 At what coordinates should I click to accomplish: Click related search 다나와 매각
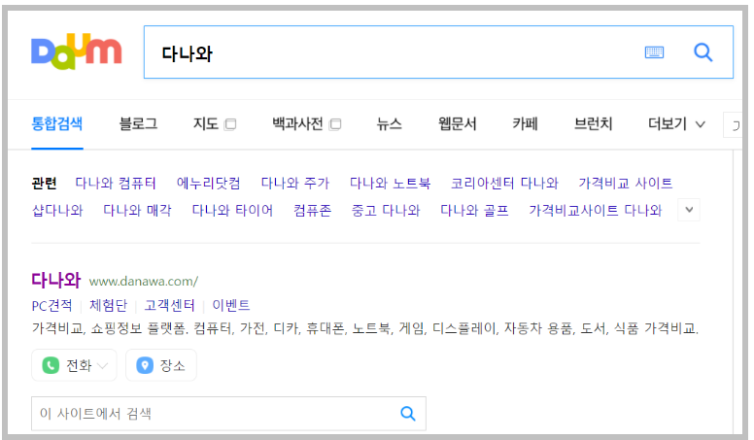(137, 210)
